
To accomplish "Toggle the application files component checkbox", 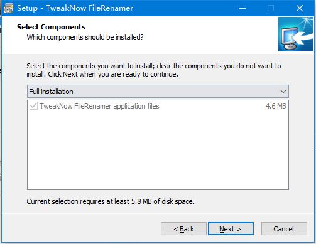I will tap(33, 106).
